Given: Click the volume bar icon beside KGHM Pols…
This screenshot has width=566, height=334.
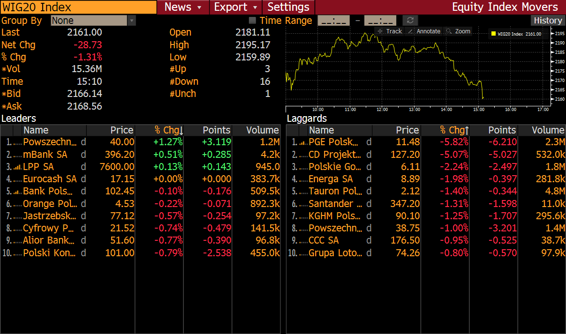Looking at the screenshot, I should tap(303, 216).
